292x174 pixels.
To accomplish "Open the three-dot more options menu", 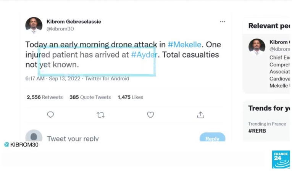I will [223, 22].
